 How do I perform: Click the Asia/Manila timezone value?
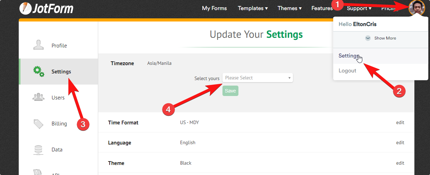(159, 63)
